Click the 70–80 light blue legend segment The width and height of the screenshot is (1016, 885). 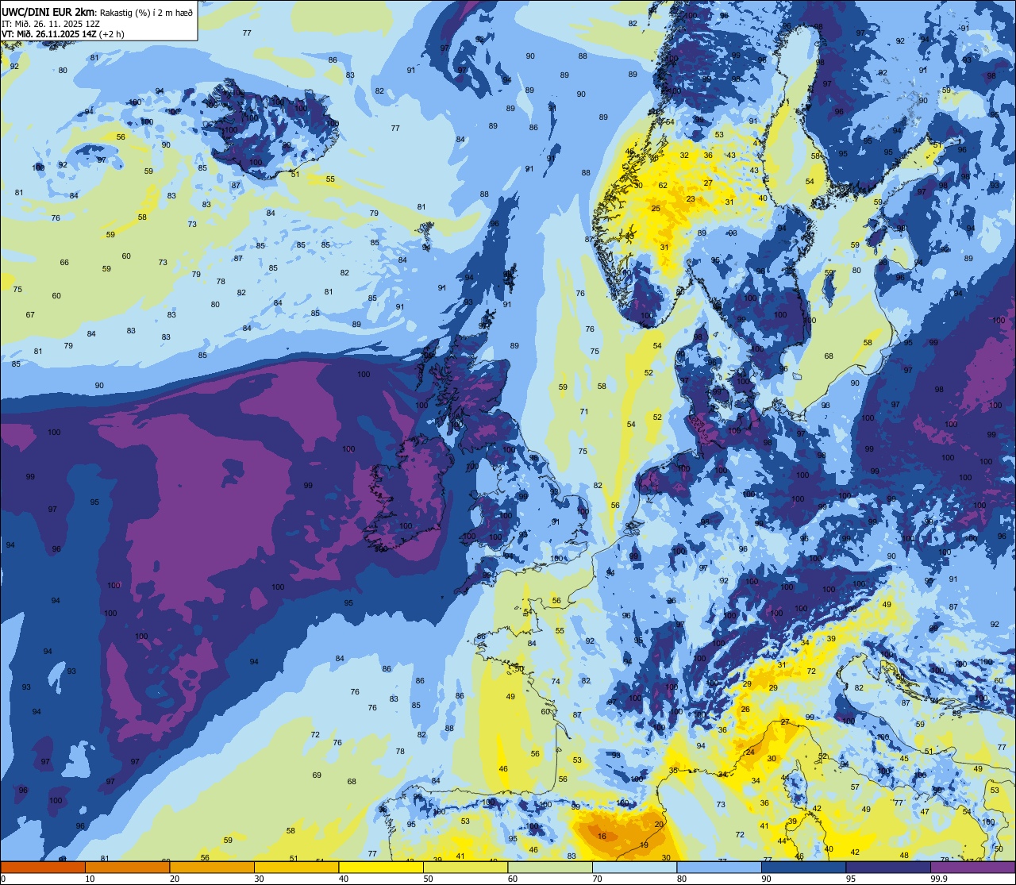tap(634, 867)
